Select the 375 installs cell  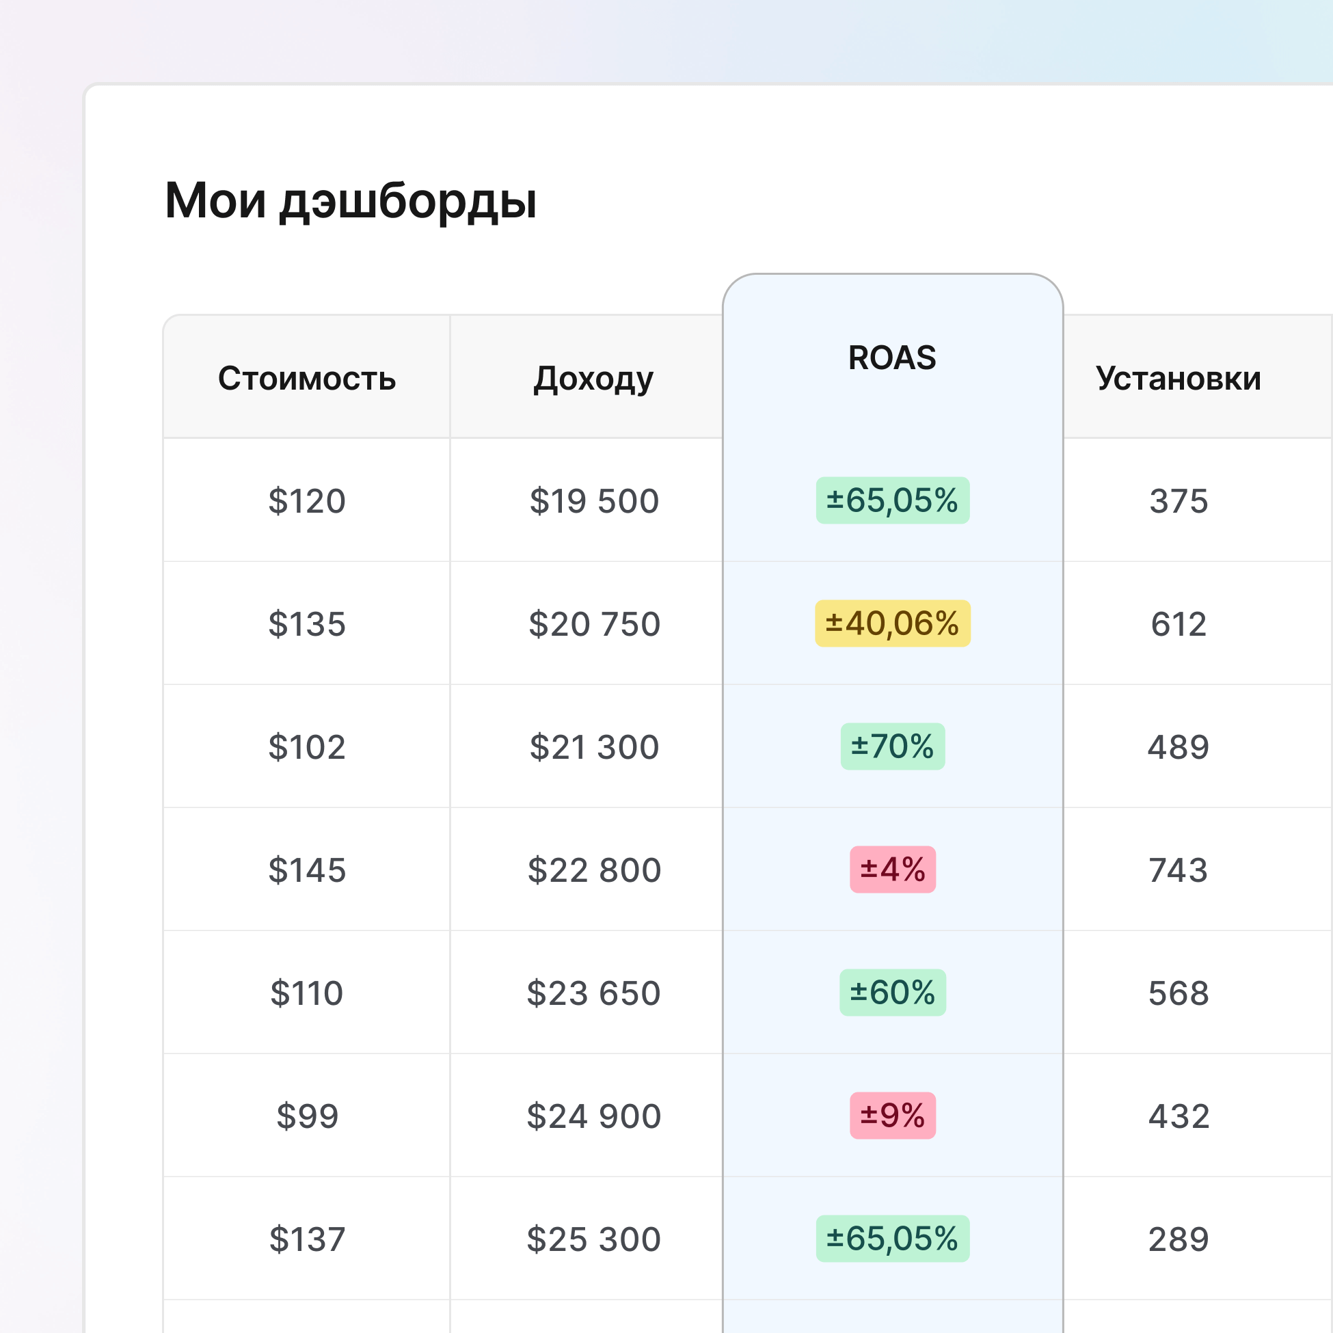pos(1178,500)
